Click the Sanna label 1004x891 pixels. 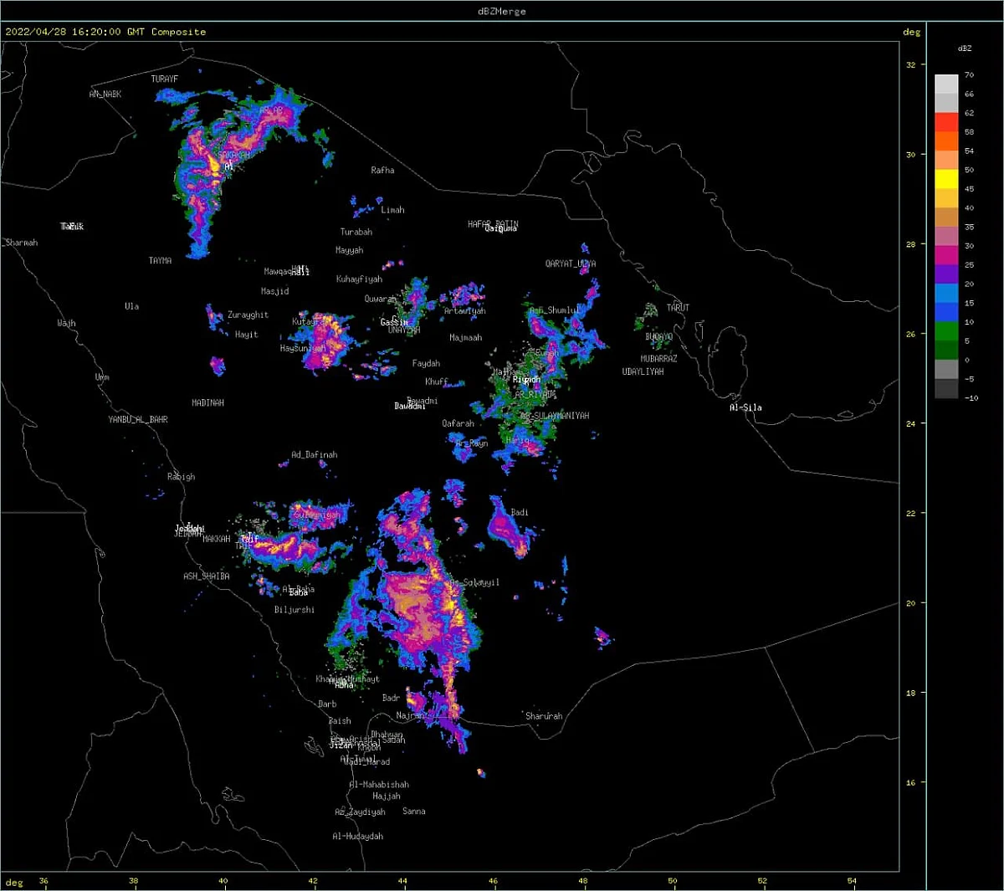pos(414,812)
